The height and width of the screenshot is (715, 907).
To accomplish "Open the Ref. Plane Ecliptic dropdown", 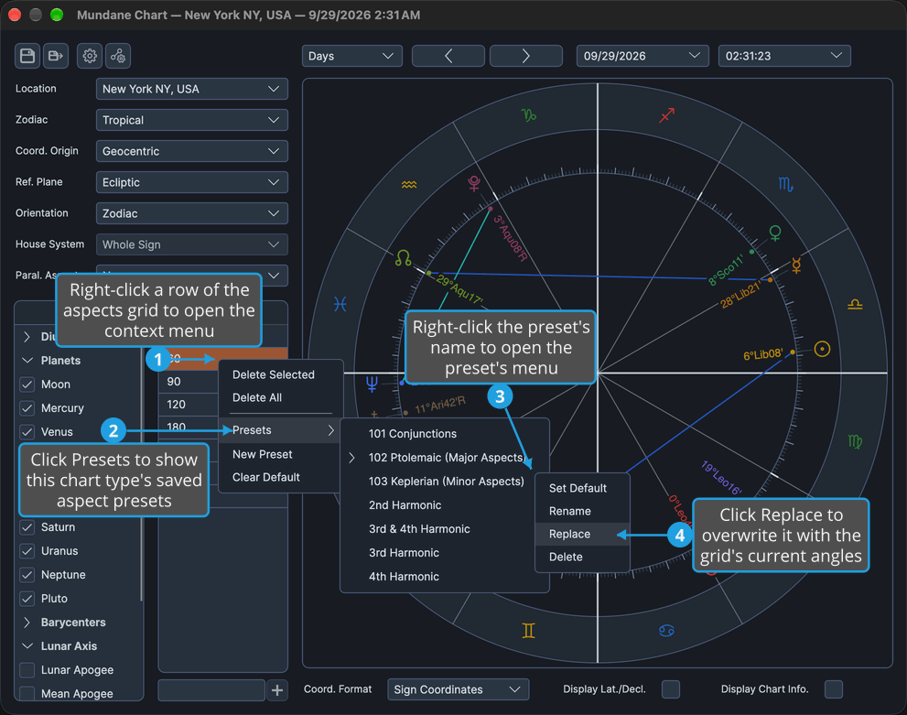I will tap(191, 183).
